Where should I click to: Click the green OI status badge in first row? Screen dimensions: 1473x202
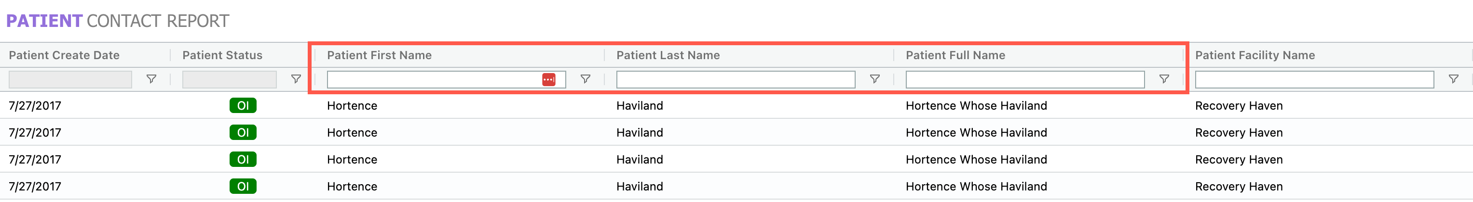point(243,105)
